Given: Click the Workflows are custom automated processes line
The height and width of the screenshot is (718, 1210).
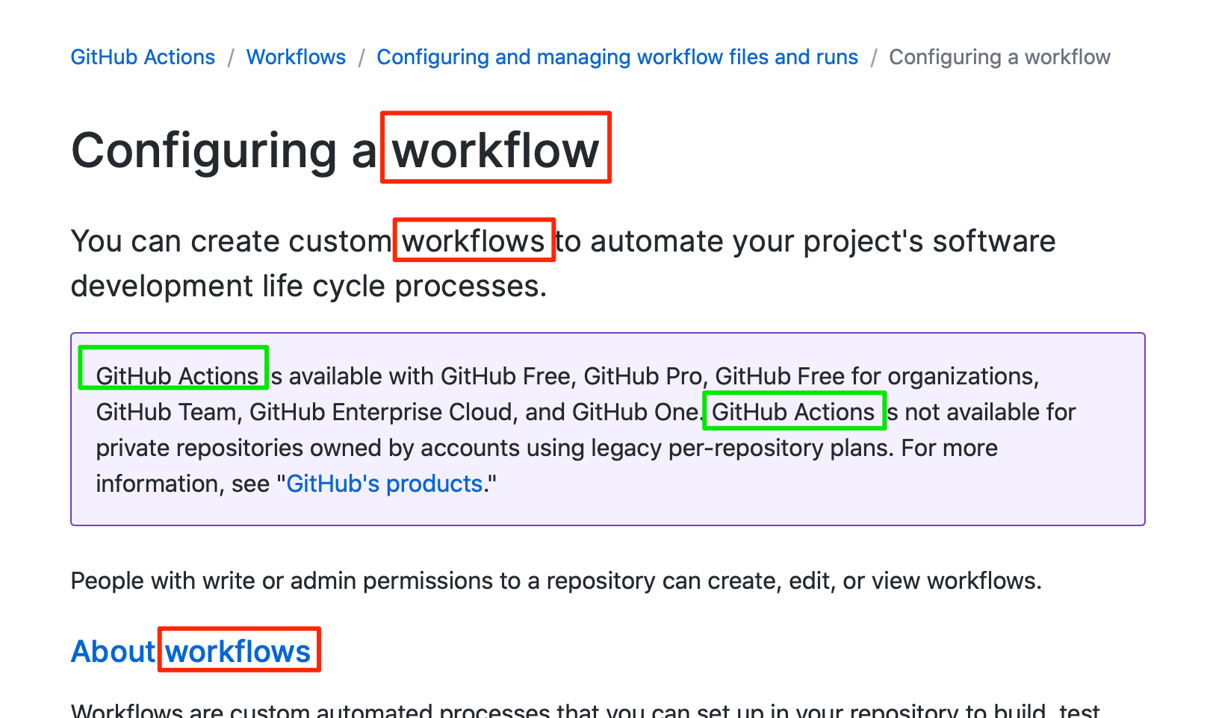Looking at the screenshot, I should coord(586,710).
